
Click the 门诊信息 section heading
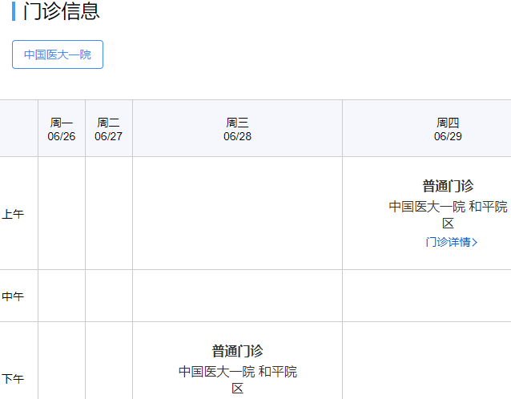[62, 11]
